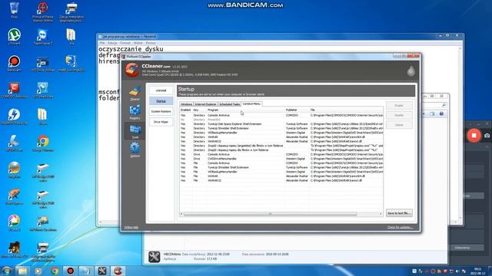Switch to the Windows startup tab

coord(186,104)
